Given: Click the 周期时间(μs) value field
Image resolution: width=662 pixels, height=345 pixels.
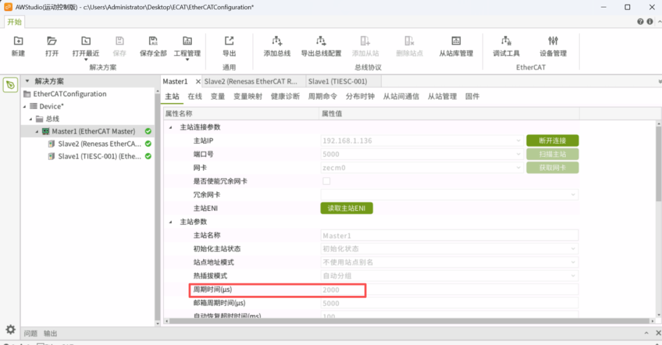Looking at the screenshot, I should (449, 290).
